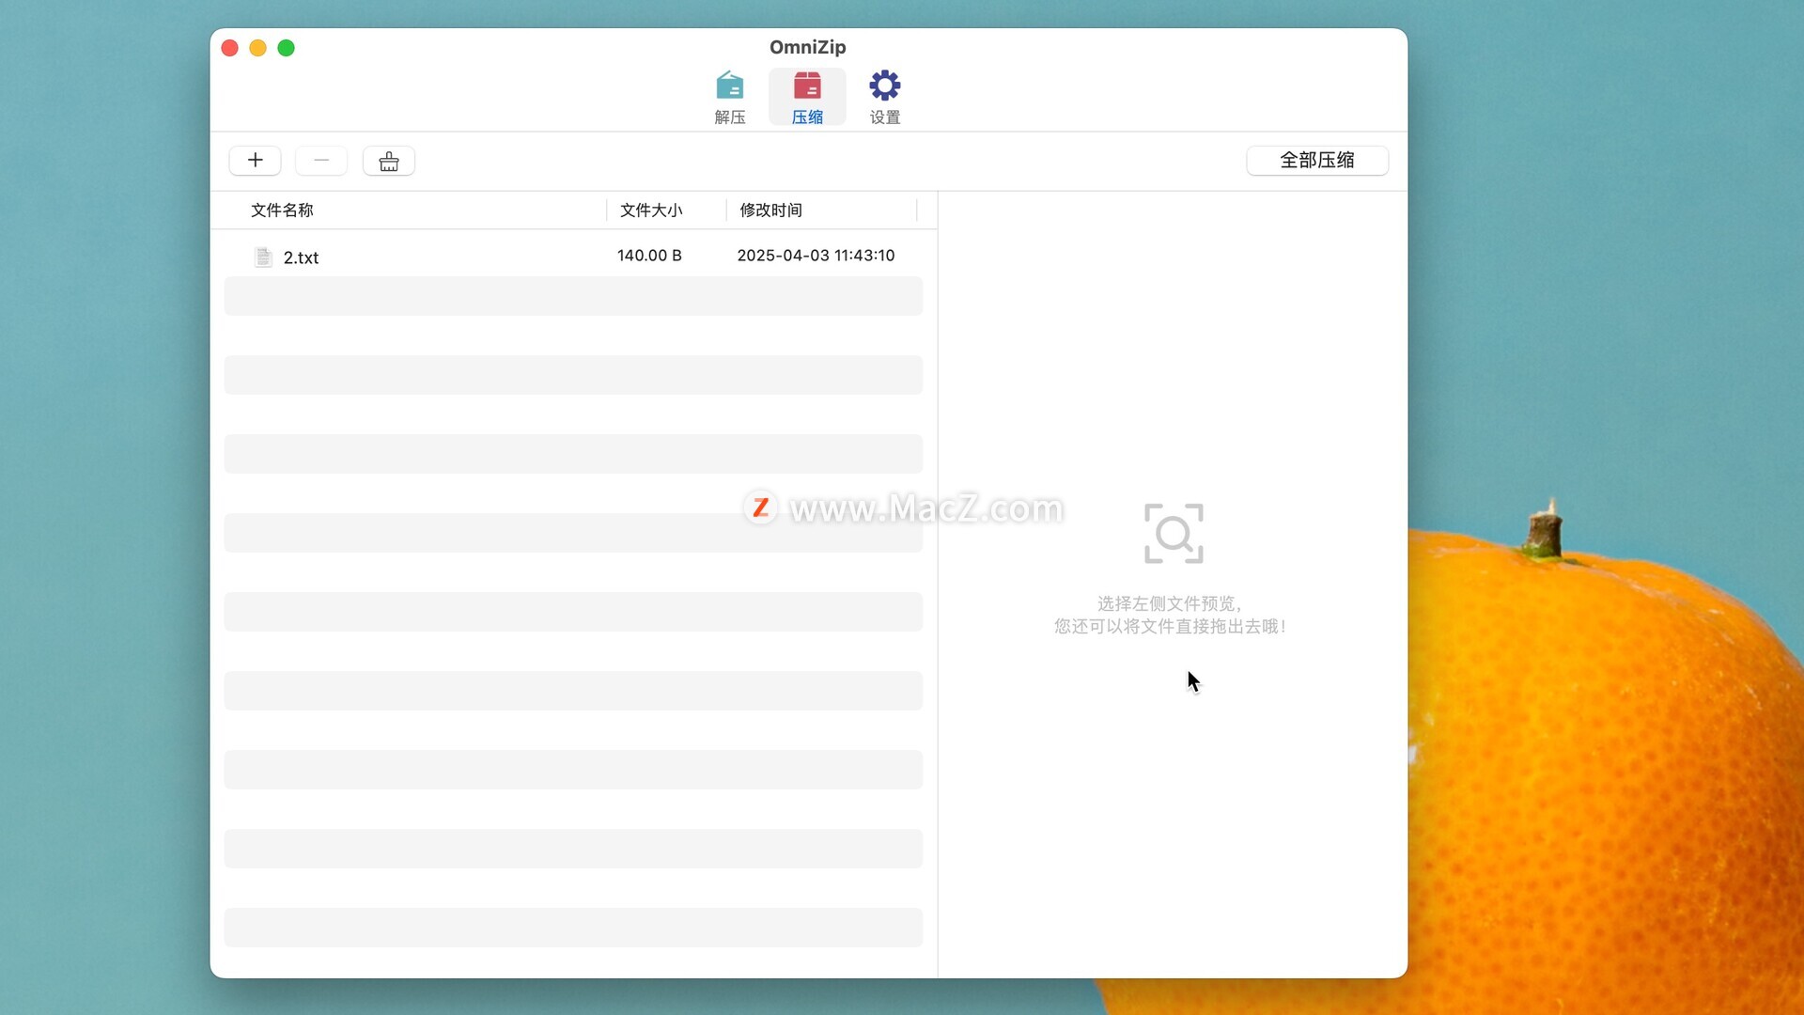Clear the list with the broom icon
The height and width of the screenshot is (1015, 1804).
point(389,161)
